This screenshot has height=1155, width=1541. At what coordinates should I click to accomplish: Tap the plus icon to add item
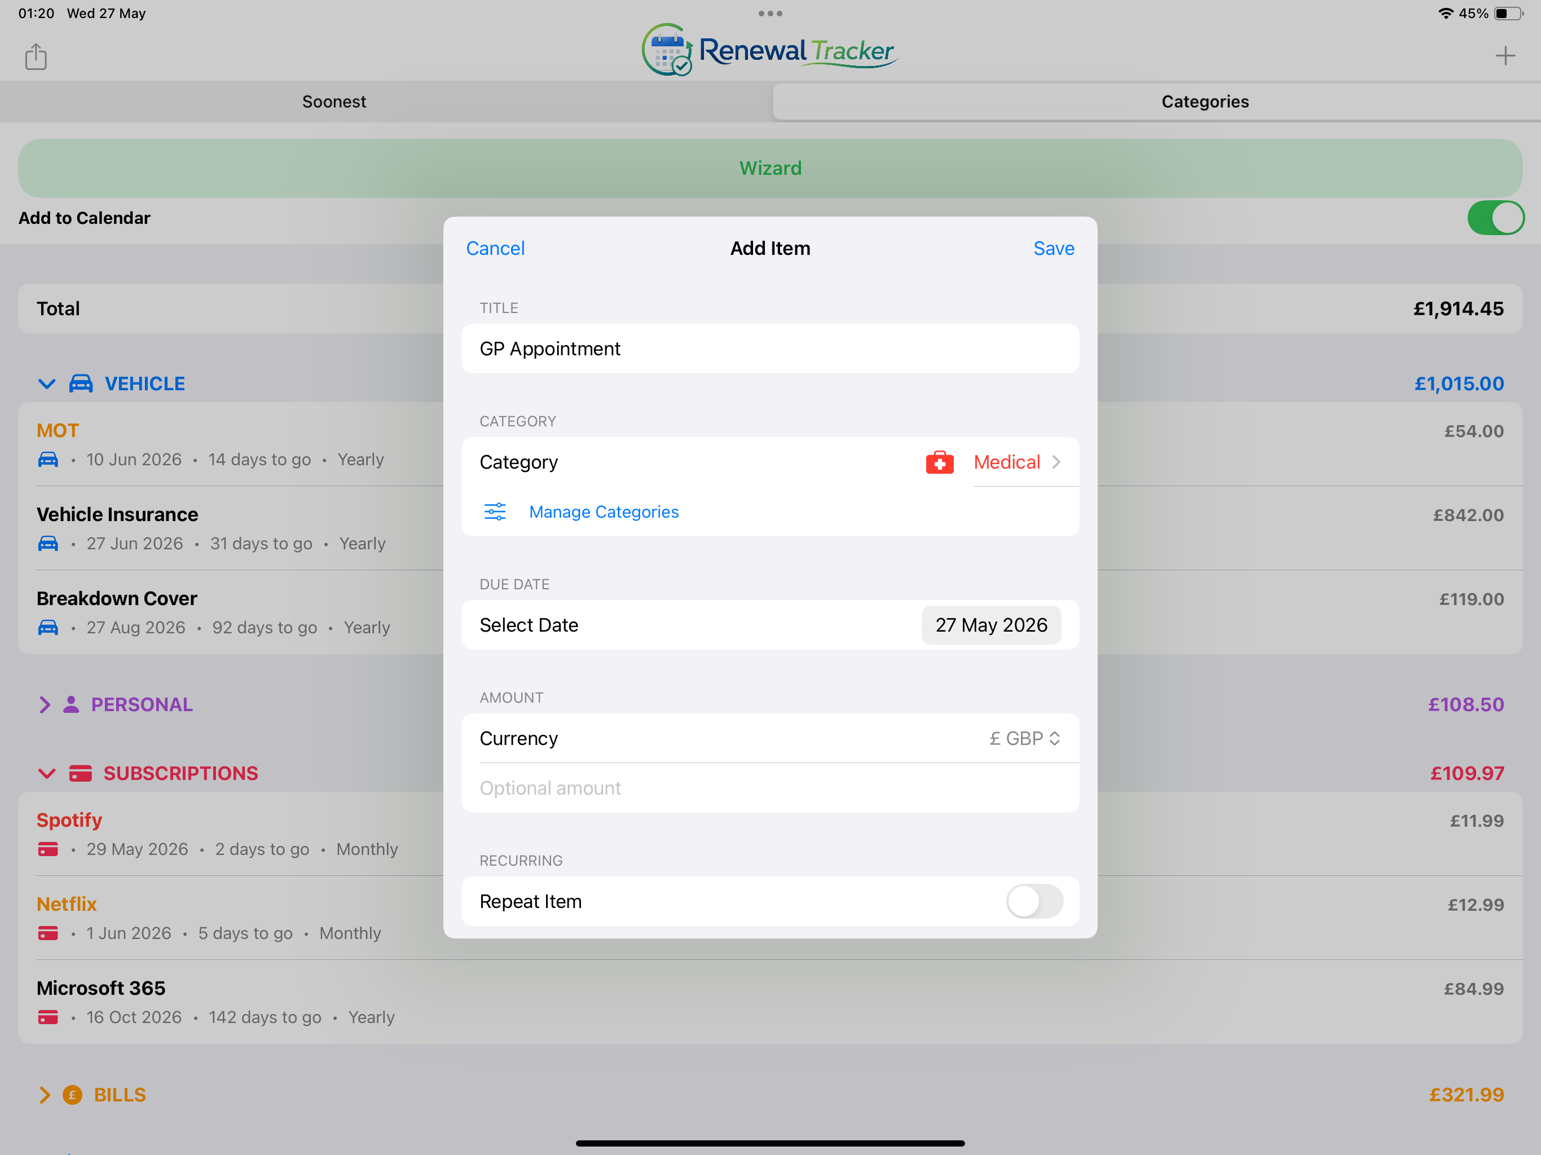[x=1505, y=56]
